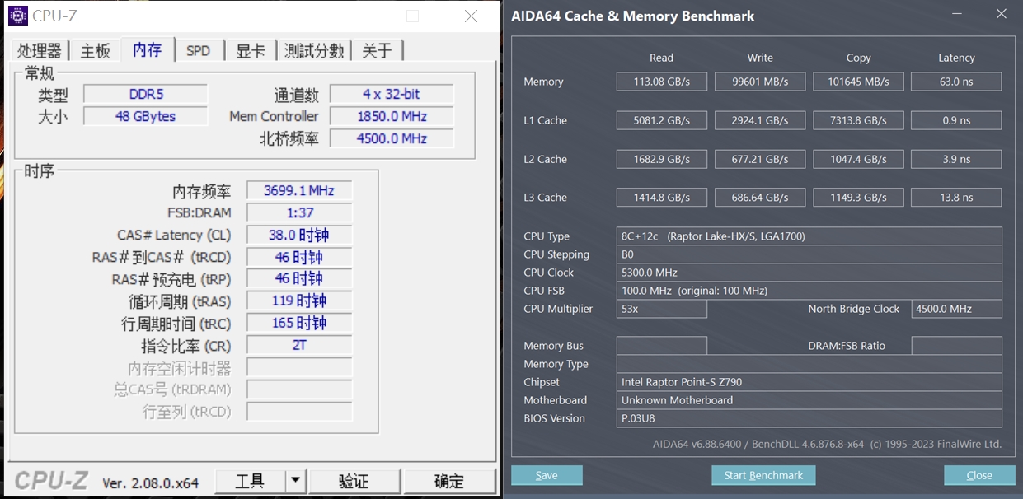
Task: Click the BIOS Version P.03U8 field
Action: (809, 418)
